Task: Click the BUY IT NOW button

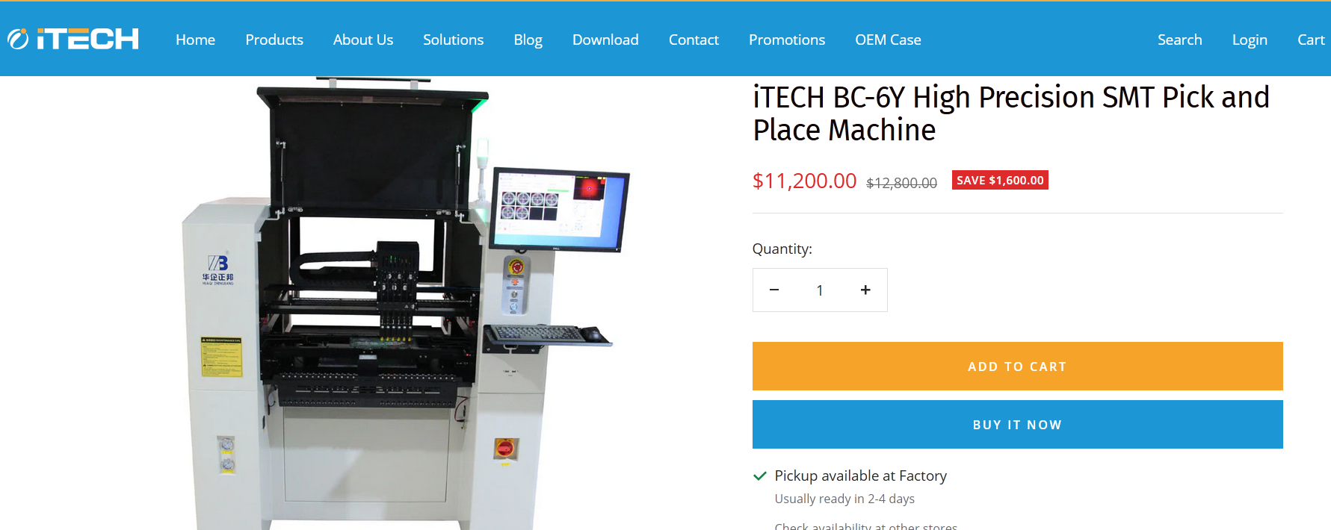Action: (1017, 425)
